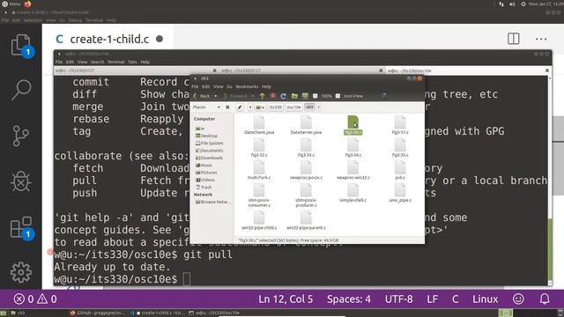Open the Back history dropdown arrow
This screenshot has height=317, width=564.
(215, 96)
